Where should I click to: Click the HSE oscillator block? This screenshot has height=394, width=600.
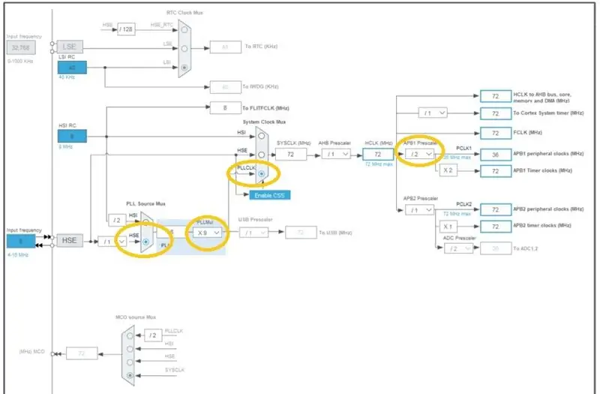click(x=70, y=240)
